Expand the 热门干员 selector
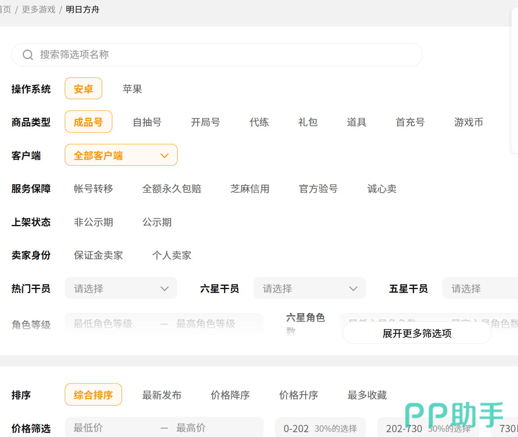The height and width of the screenshot is (437, 518). coord(121,288)
